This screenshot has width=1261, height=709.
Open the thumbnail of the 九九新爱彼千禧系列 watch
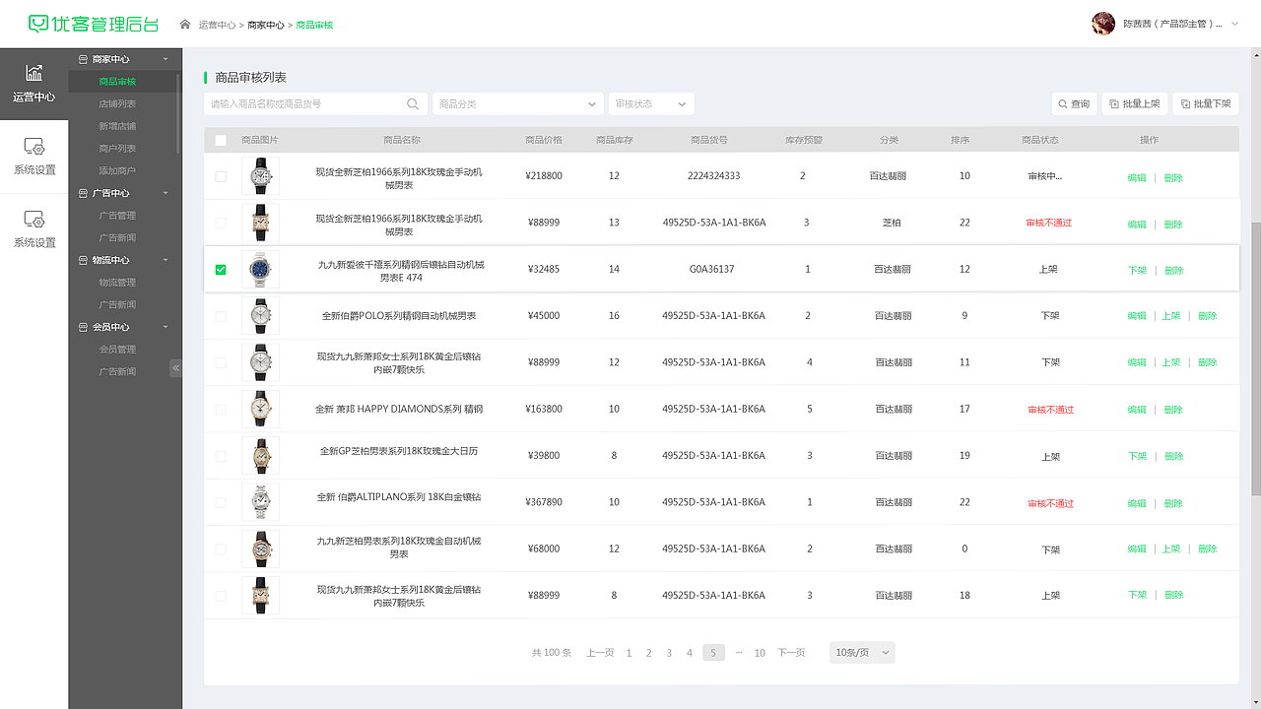pyautogui.click(x=260, y=269)
